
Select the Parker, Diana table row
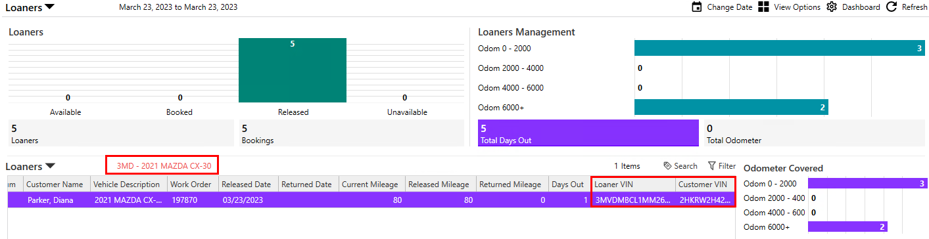point(369,200)
